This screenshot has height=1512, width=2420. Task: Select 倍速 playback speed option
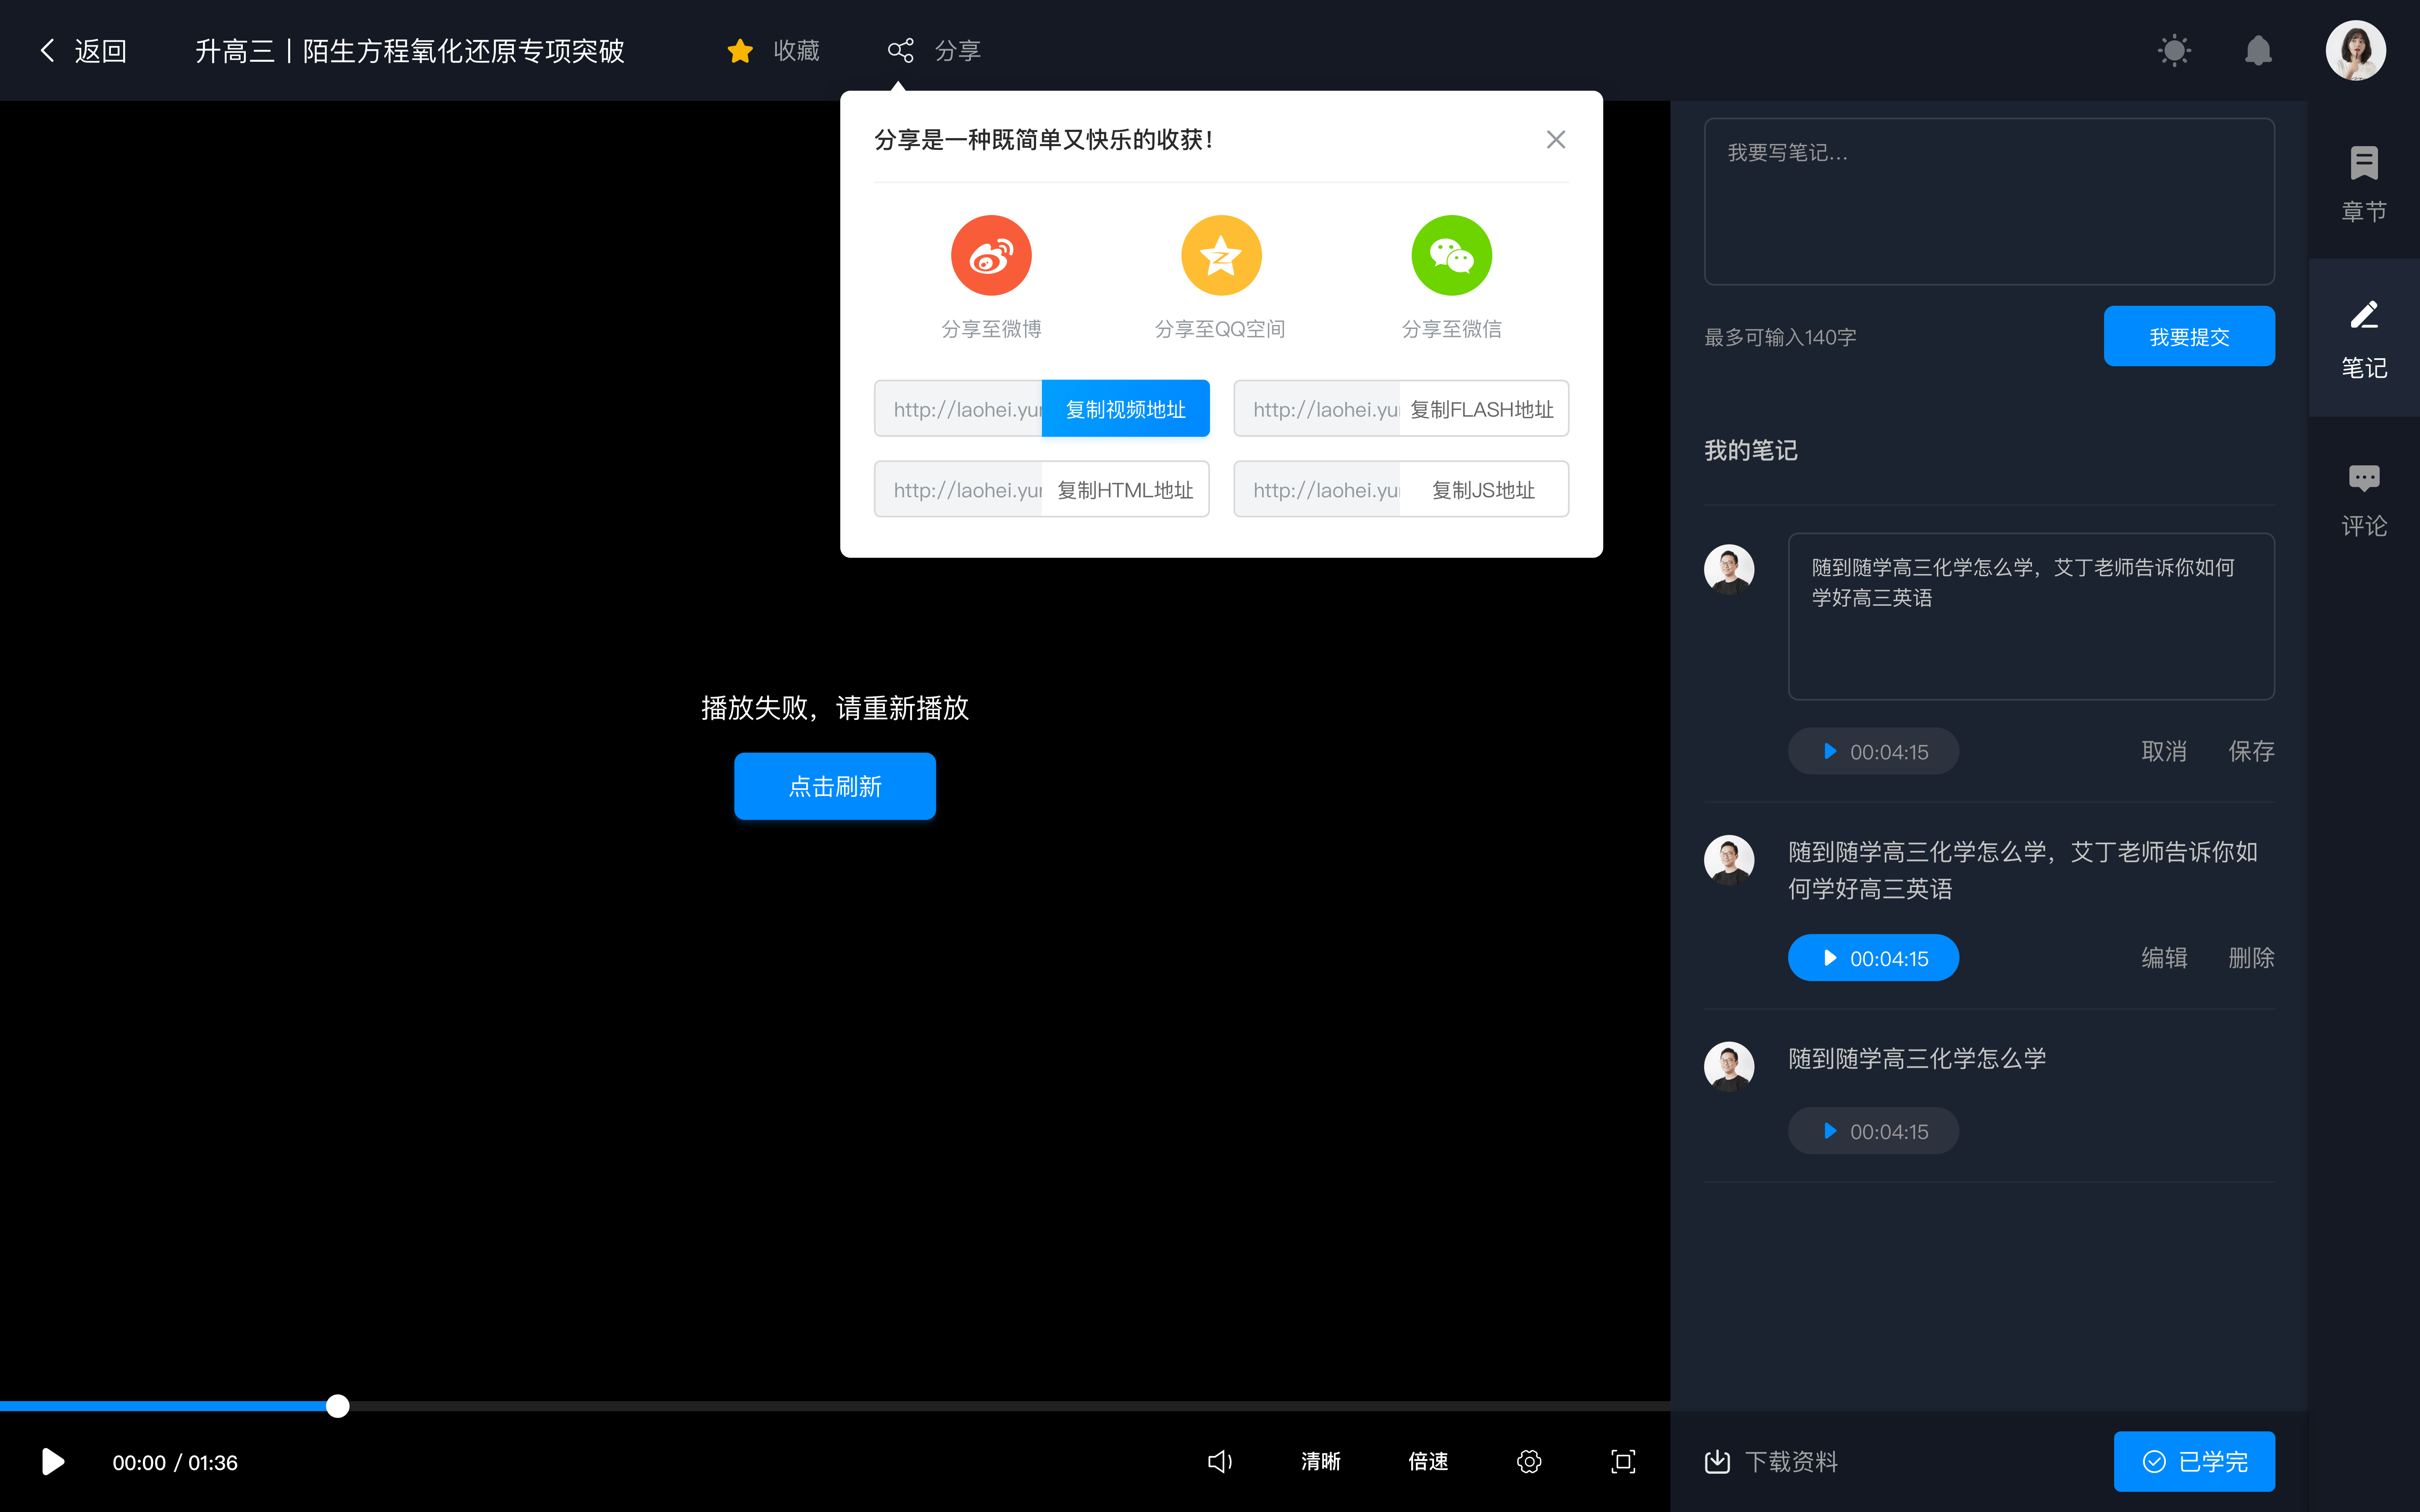pyautogui.click(x=1428, y=1462)
